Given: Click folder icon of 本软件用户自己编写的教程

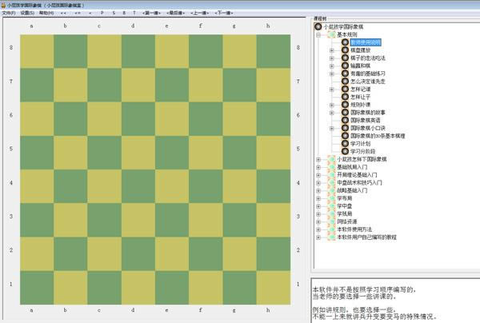Looking at the screenshot, I should point(331,237).
